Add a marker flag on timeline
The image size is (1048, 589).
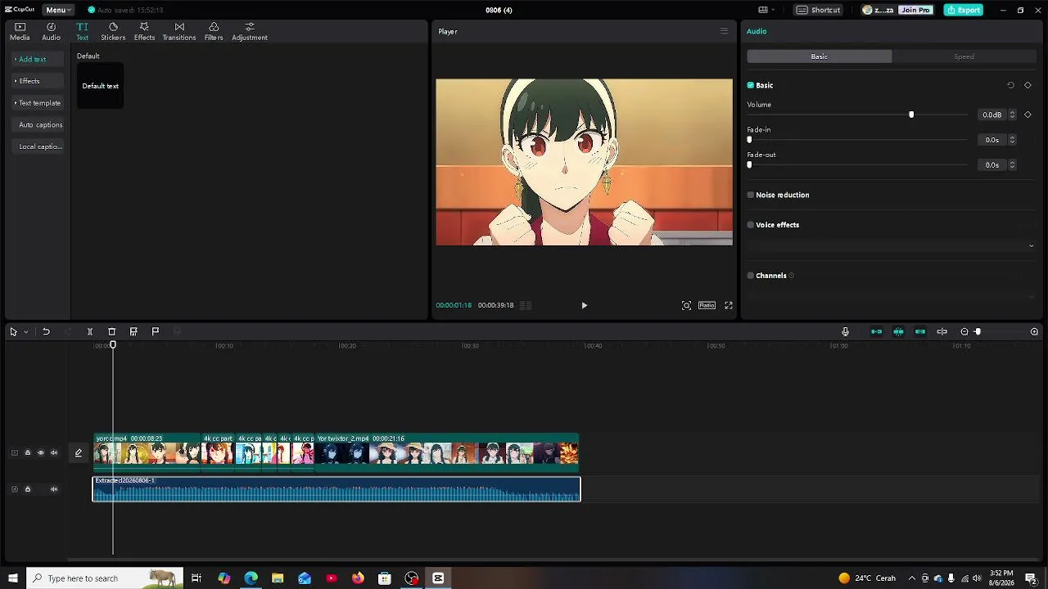tap(156, 331)
